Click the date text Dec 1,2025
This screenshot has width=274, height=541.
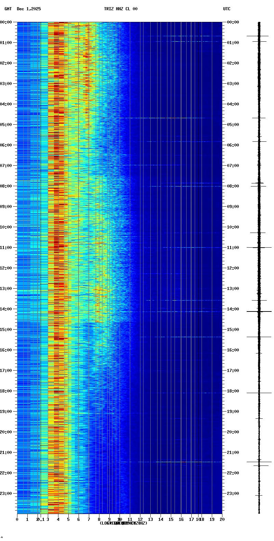(29, 9)
